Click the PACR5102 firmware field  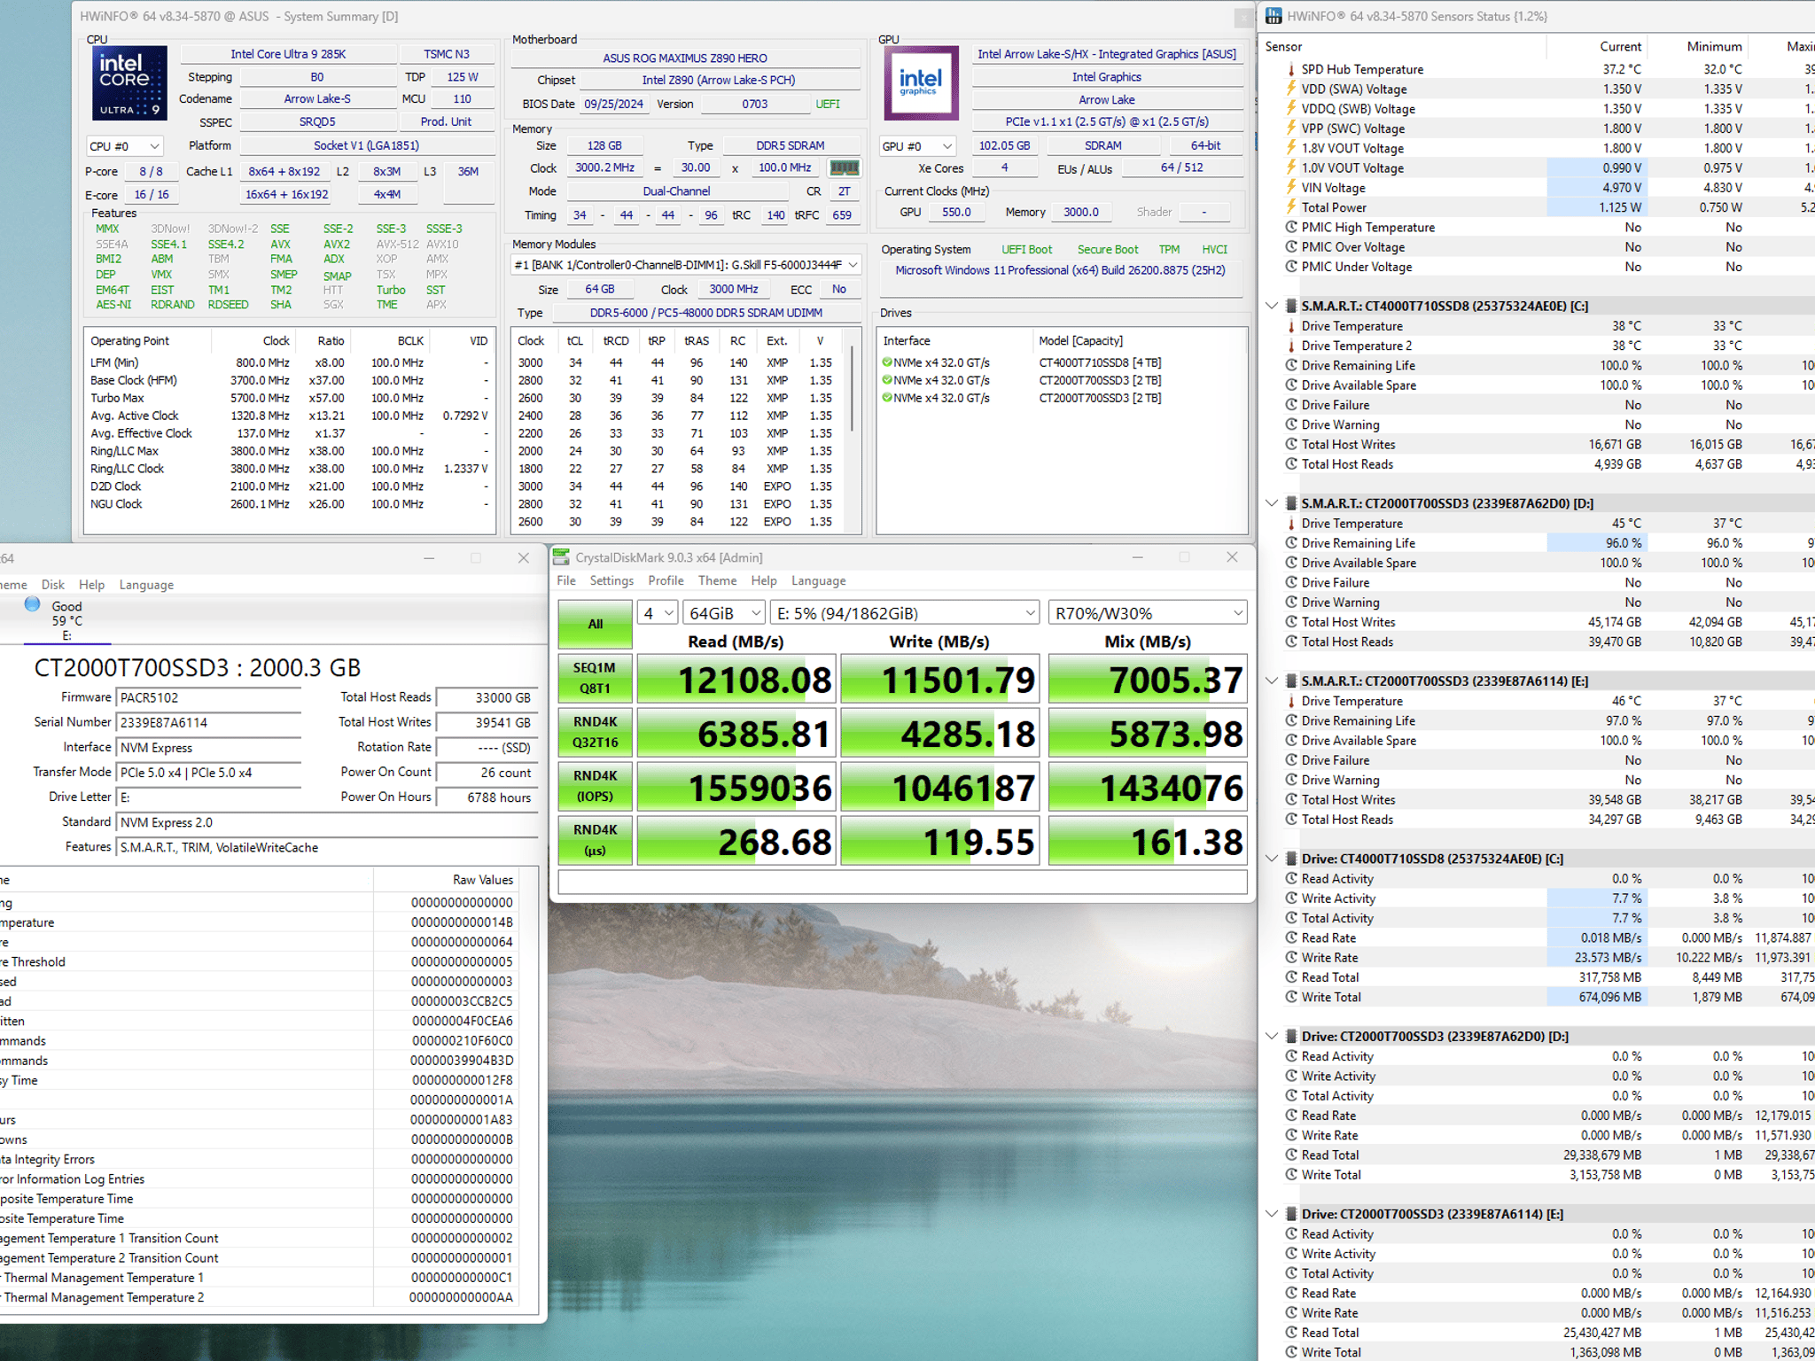[208, 698]
